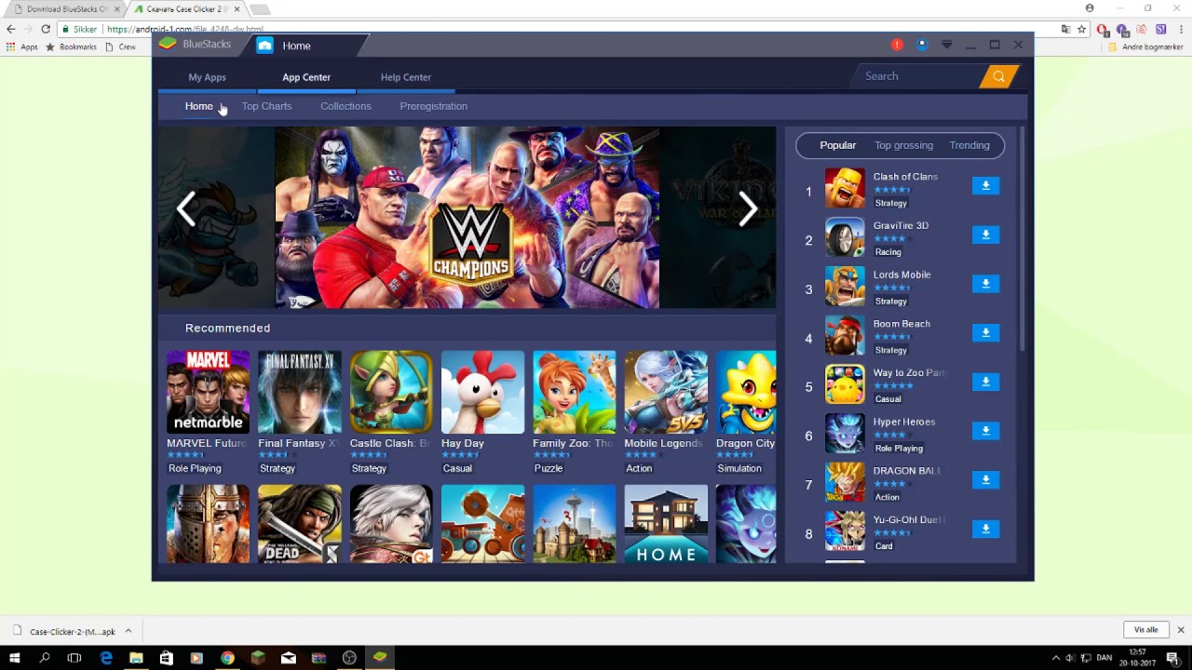
Task: Select the Popular ranking filter
Action: coord(837,145)
